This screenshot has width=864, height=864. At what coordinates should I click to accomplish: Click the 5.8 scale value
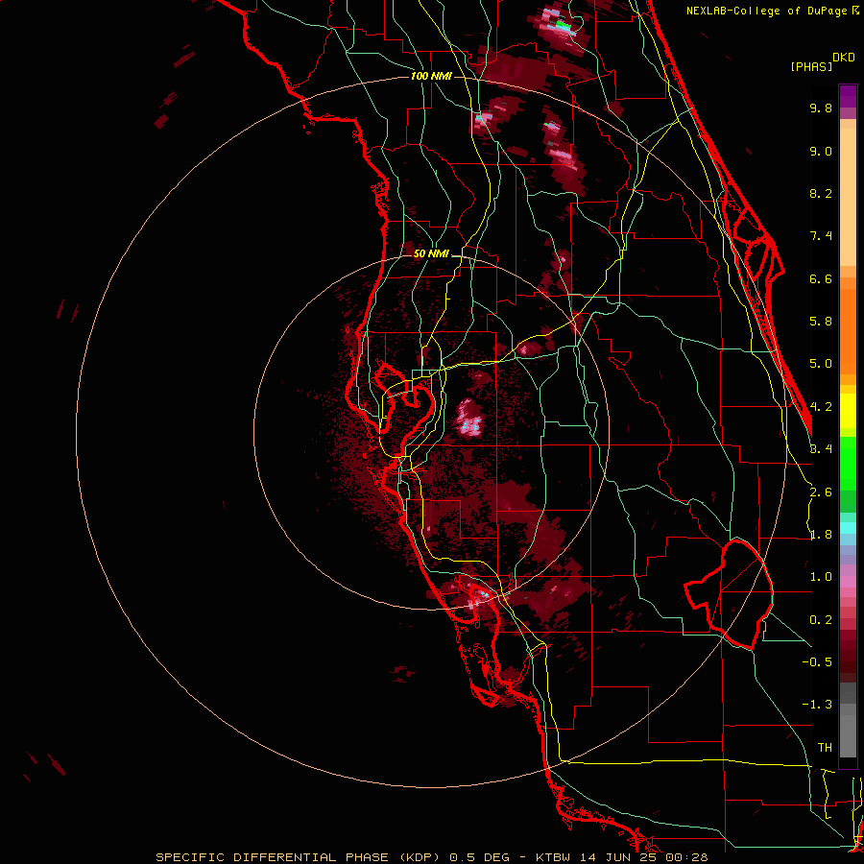[821, 322]
